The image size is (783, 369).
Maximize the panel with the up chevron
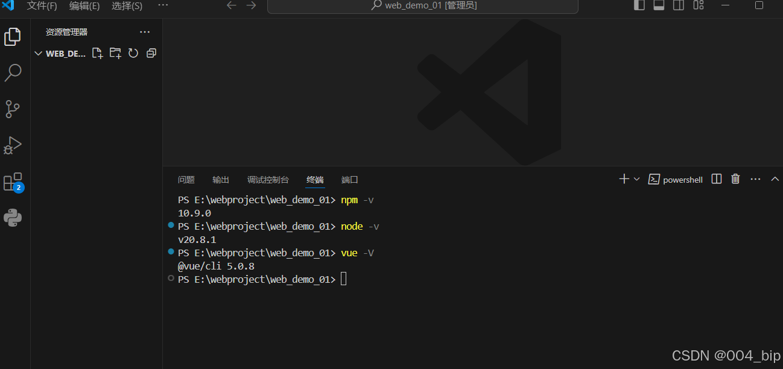point(775,179)
